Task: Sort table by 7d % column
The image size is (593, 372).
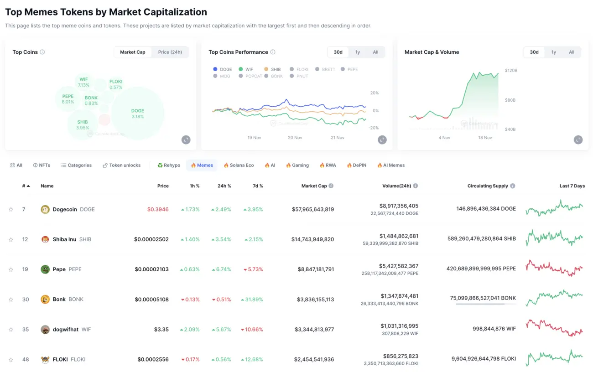Action: coord(257,186)
